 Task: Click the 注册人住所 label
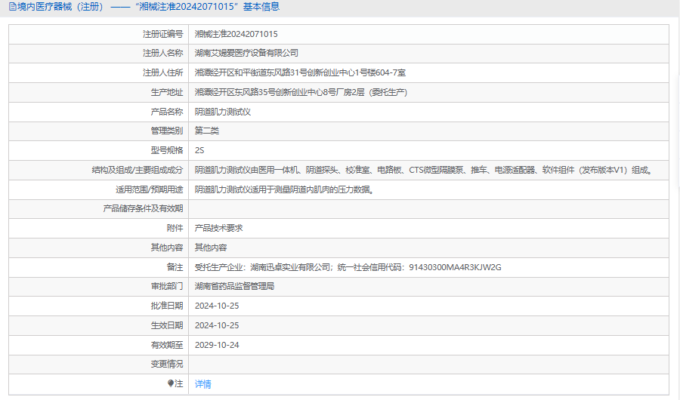(x=163, y=72)
